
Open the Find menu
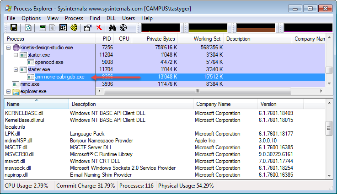[x=95, y=18]
